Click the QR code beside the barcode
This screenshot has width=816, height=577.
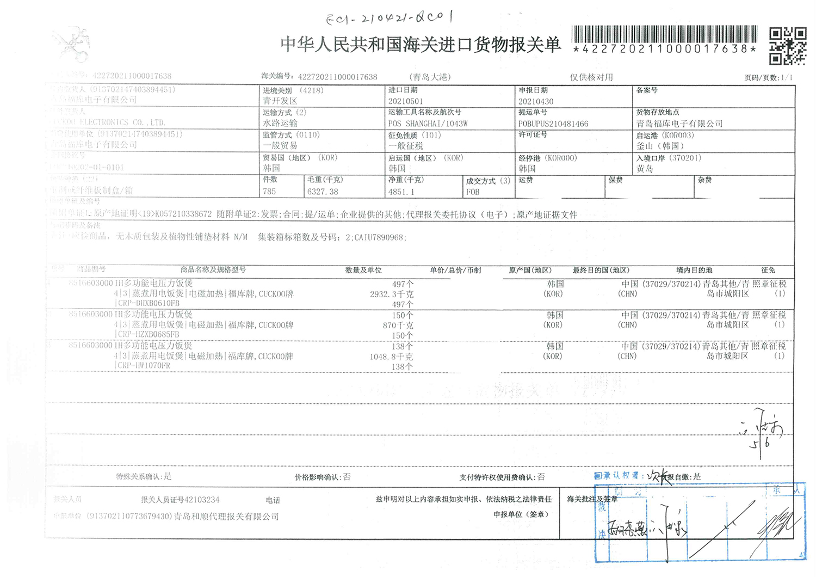click(x=787, y=46)
